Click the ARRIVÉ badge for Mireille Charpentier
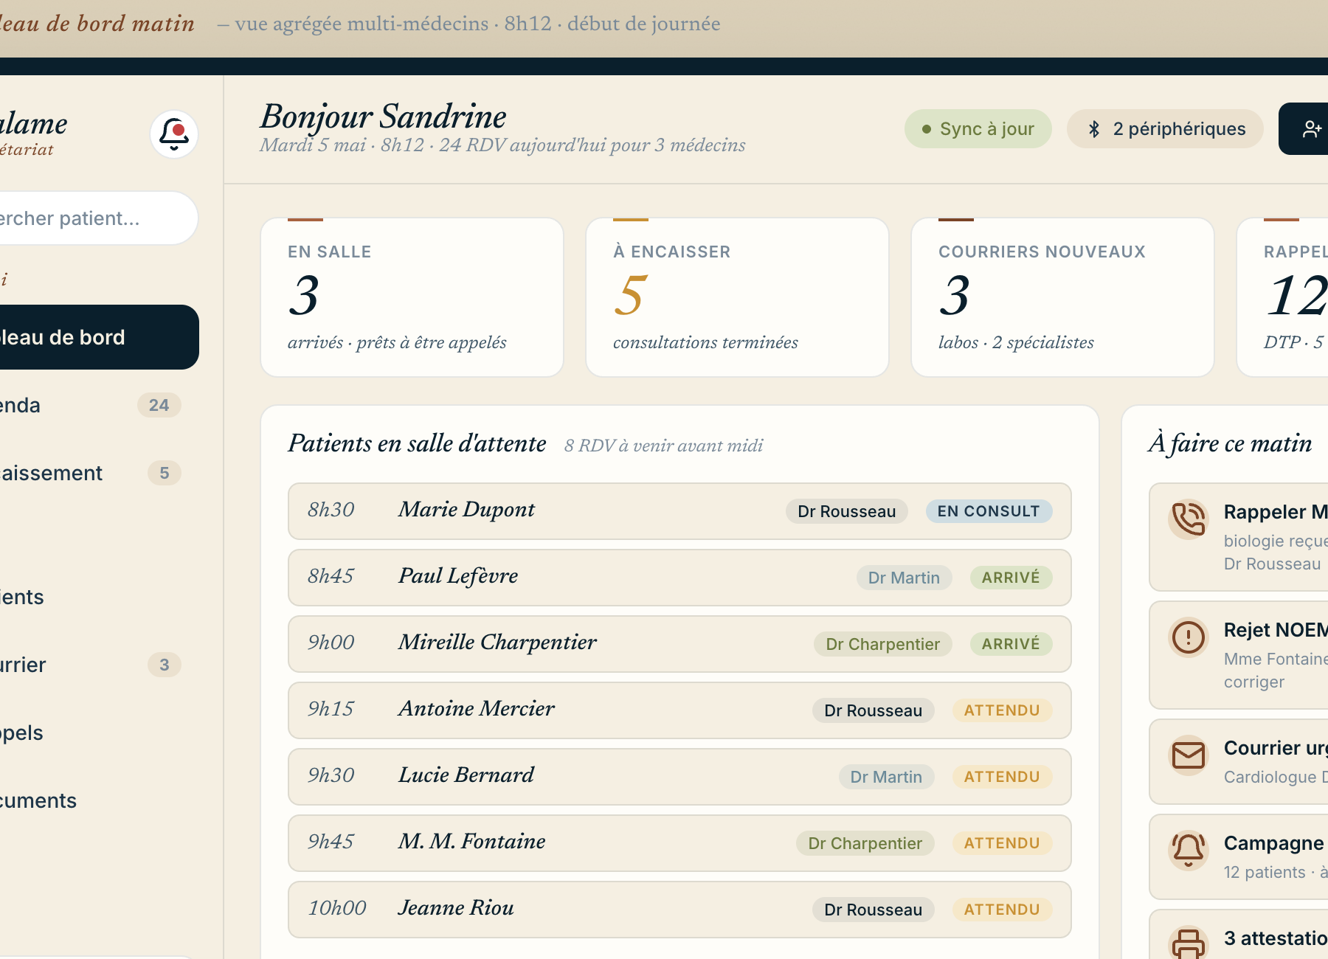Image resolution: width=1328 pixels, height=959 pixels. pyautogui.click(x=1011, y=644)
